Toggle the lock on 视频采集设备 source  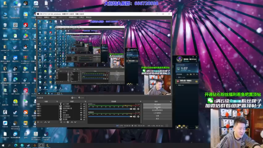(84, 109)
